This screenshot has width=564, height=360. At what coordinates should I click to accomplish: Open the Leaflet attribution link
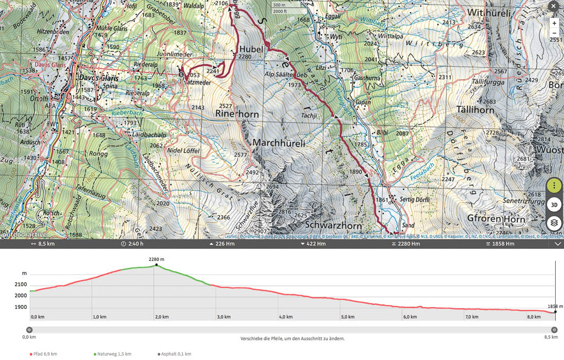tap(231, 237)
